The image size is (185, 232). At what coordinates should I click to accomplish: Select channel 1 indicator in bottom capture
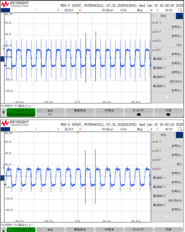point(14,129)
